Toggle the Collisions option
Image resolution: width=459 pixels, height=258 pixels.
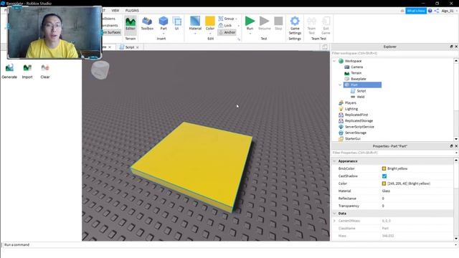tap(108, 19)
